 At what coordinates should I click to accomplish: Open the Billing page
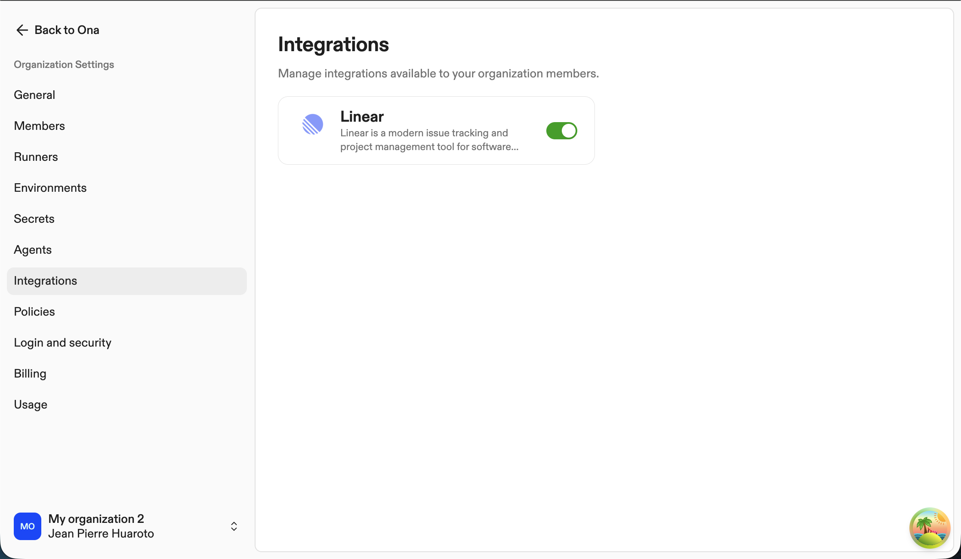point(30,373)
